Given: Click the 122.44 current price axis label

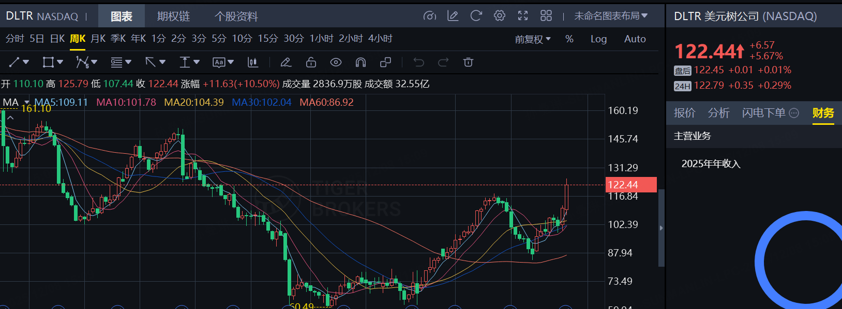Looking at the screenshot, I should point(631,185).
